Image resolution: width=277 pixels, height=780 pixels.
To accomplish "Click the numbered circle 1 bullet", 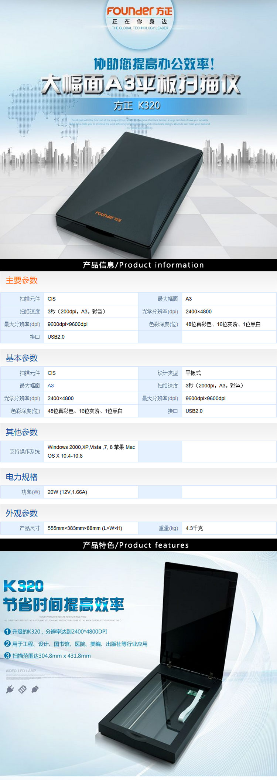I will pos(7,631).
